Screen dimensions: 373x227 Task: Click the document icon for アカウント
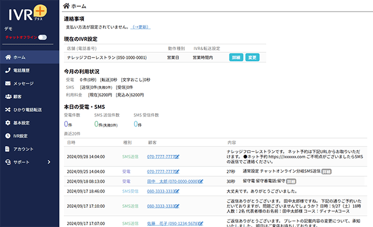point(8,148)
